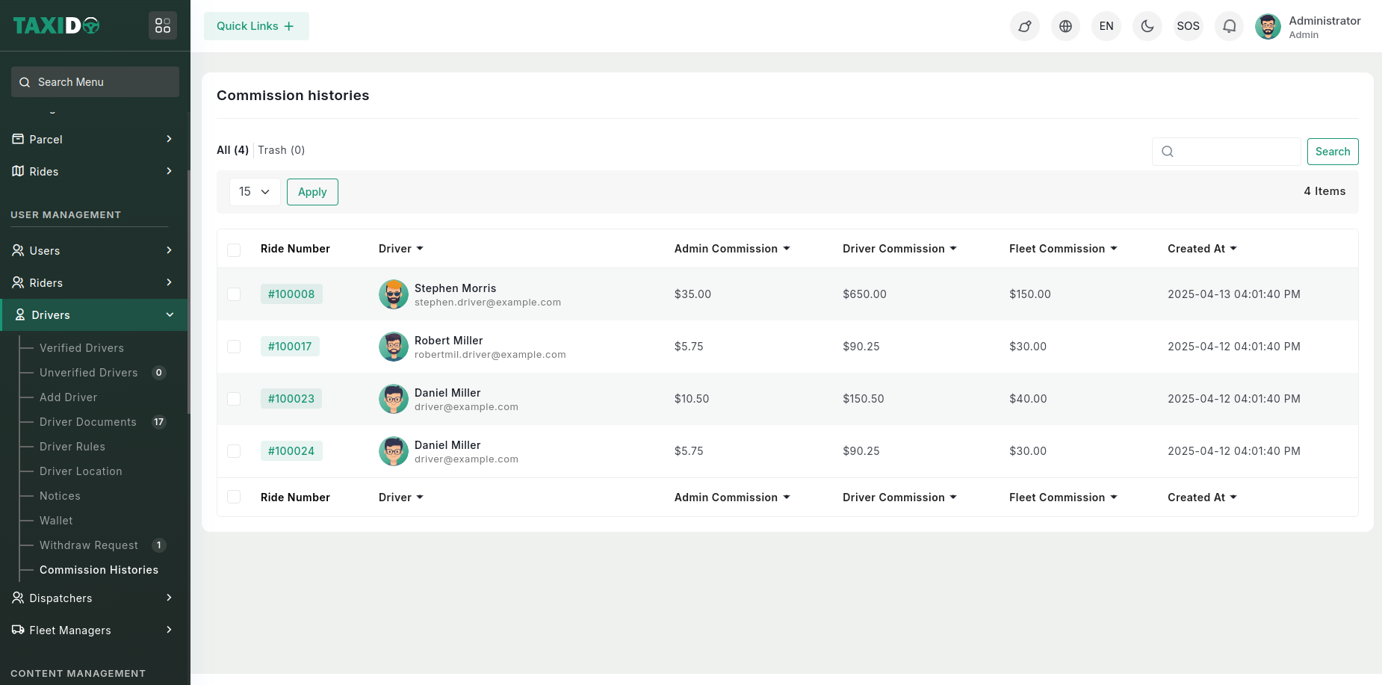This screenshot has width=1382, height=685.
Task: Click the SOS alert icon
Action: (x=1188, y=26)
